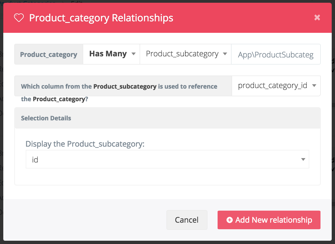Open the product_category_id column dropdown
Viewport: 335px width, 244px height.
click(x=276, y=86)
